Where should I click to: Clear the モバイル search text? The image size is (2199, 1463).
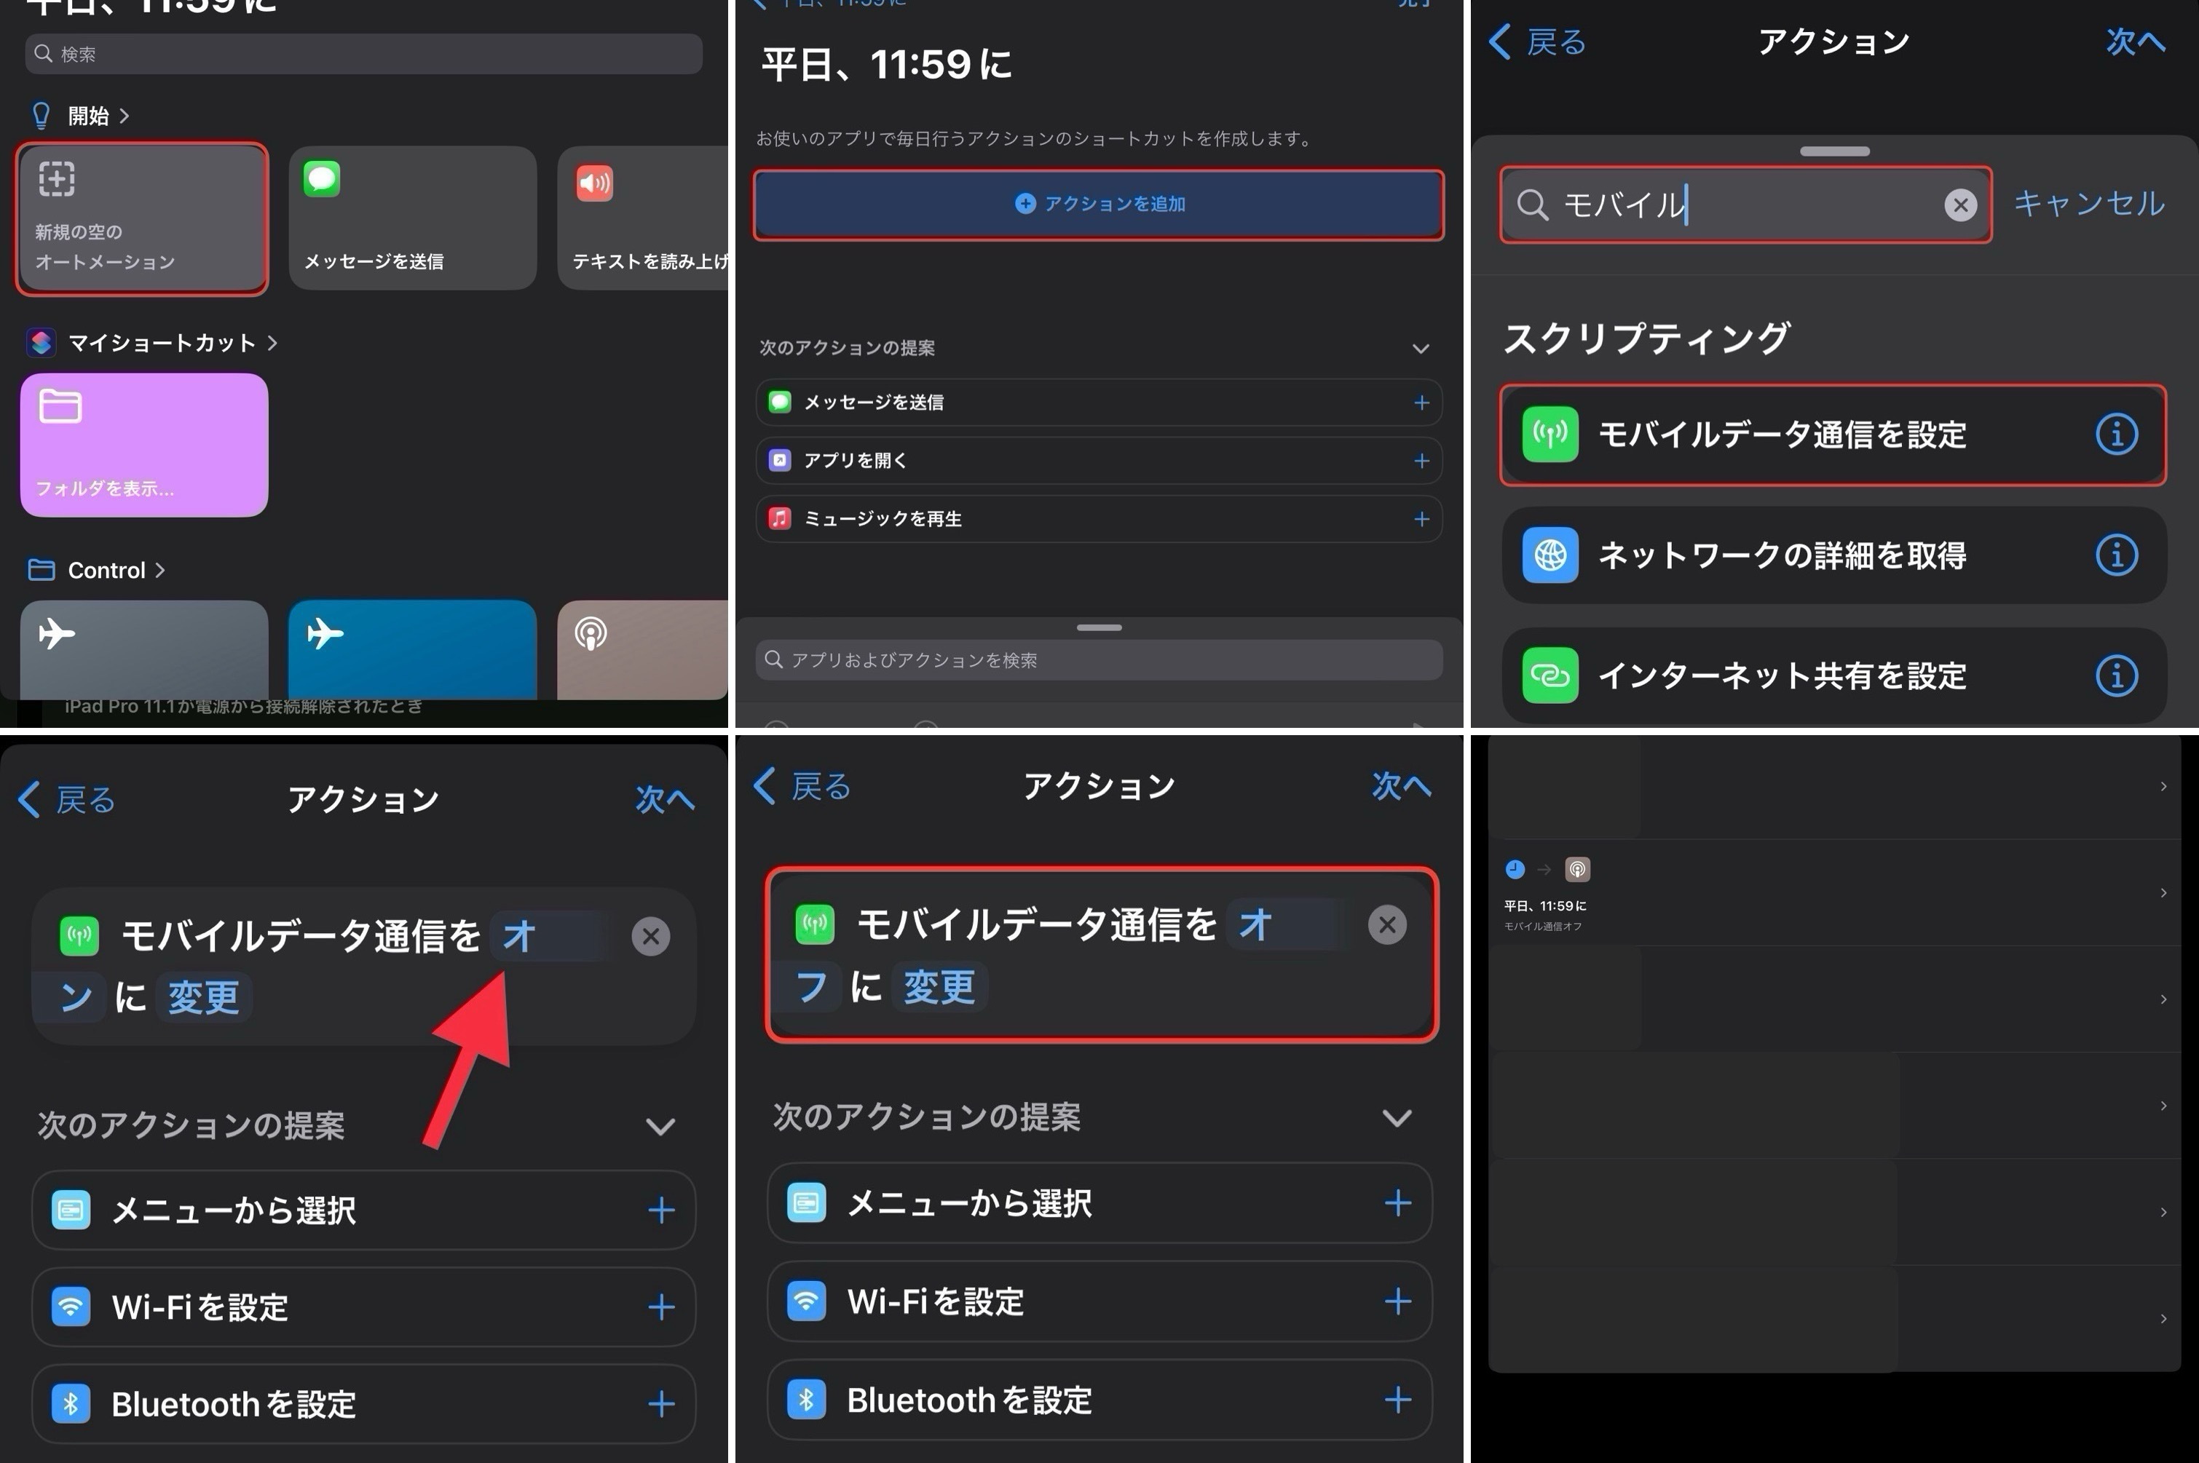[1960, 205]
